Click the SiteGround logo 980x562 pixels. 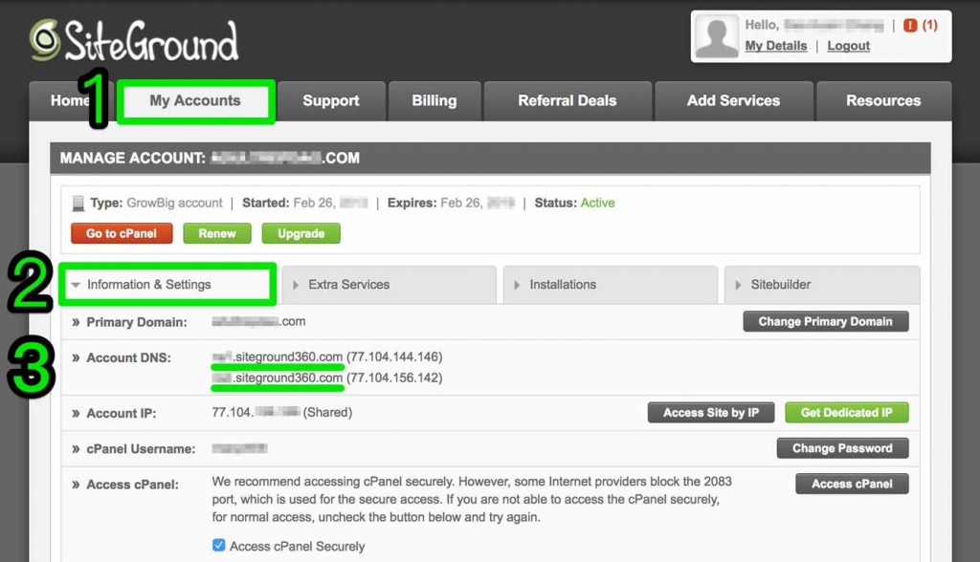[134, 40]
